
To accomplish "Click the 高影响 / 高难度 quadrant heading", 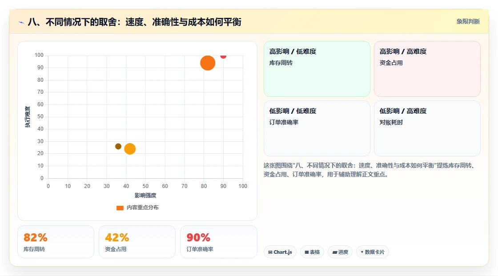I will (403, 52).
